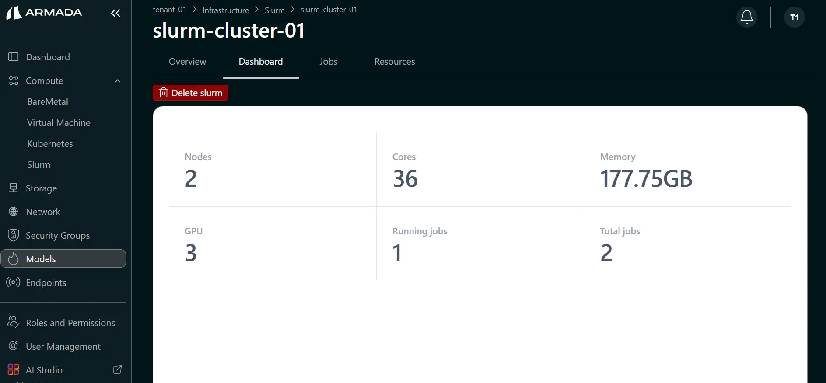Click the Nodes label
This screenshot has width=826, height=383.
pos(198,157)
